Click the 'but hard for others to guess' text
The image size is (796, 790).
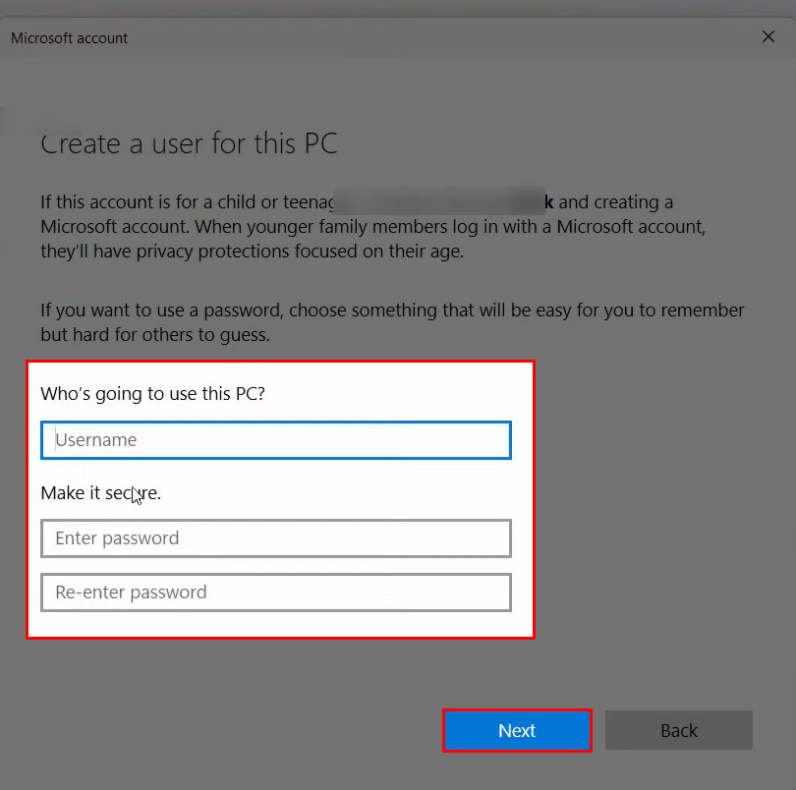(154, 335)
